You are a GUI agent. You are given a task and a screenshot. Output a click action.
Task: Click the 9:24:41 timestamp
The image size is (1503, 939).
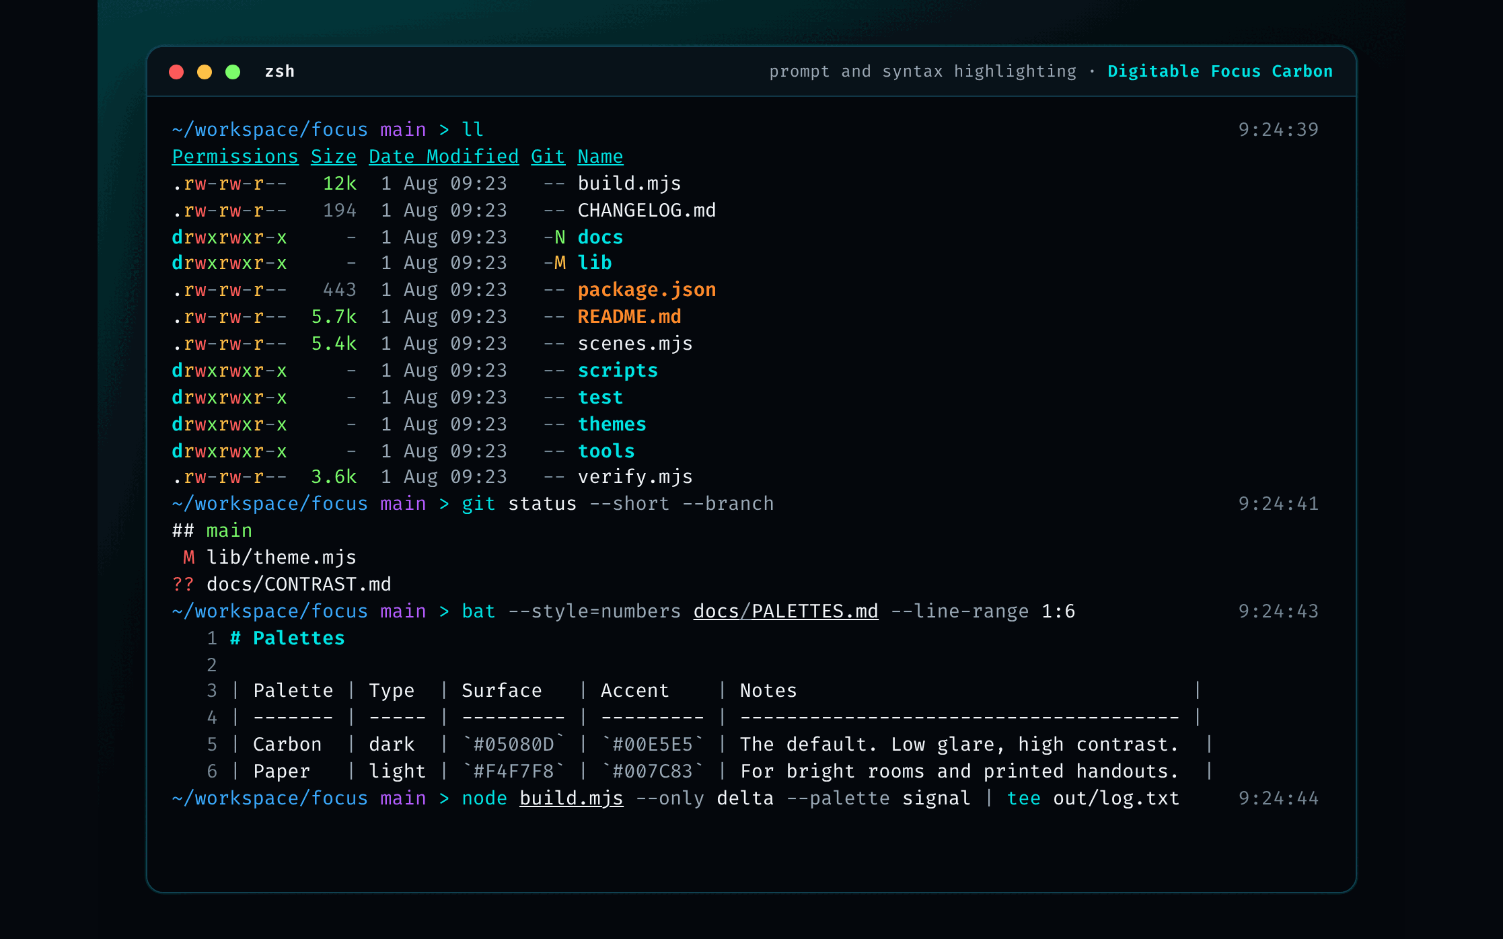pos(1278,504)
